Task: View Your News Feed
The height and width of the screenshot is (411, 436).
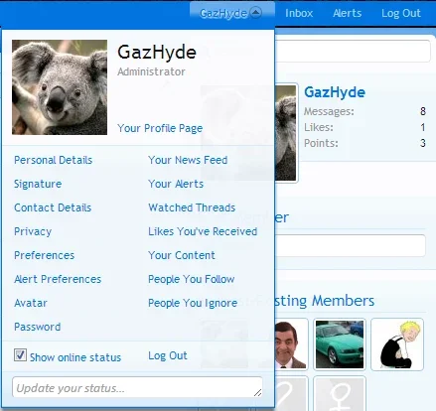Action: pos(188,160)
